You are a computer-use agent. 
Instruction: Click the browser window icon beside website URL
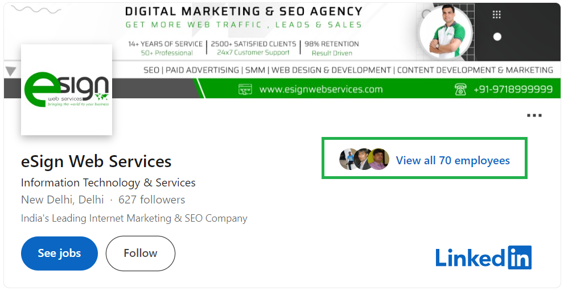245,89
